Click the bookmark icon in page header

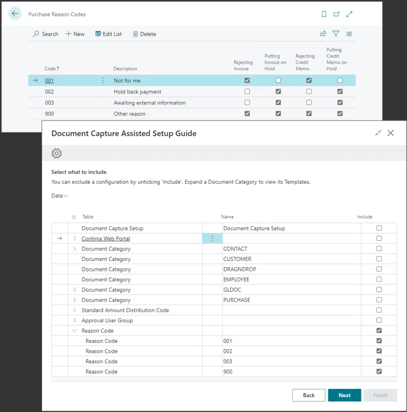click(324, 14)
